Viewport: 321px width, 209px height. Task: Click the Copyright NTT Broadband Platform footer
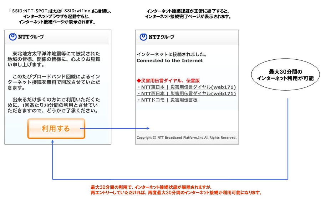coord(187,138)
